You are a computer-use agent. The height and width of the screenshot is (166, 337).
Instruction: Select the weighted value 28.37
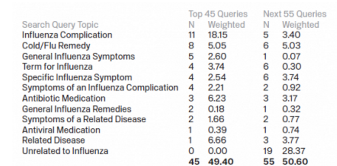click(294, 151)
